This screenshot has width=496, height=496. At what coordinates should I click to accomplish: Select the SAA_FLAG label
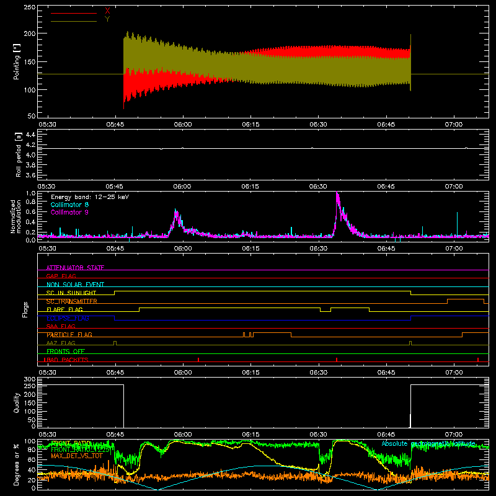tap(61, 326)
